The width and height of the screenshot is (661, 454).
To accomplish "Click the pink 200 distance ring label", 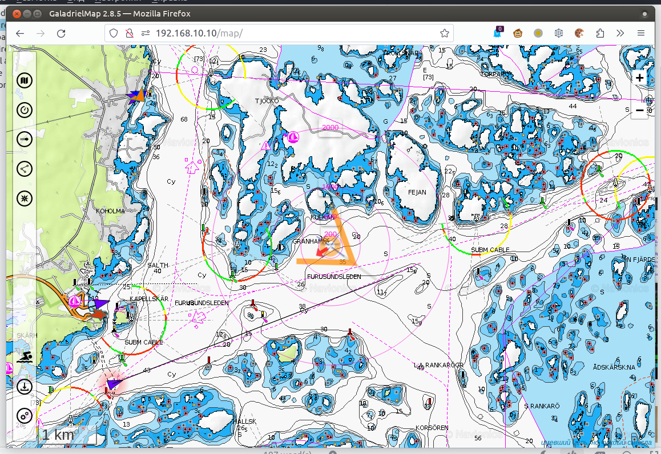I will point(331,234).
